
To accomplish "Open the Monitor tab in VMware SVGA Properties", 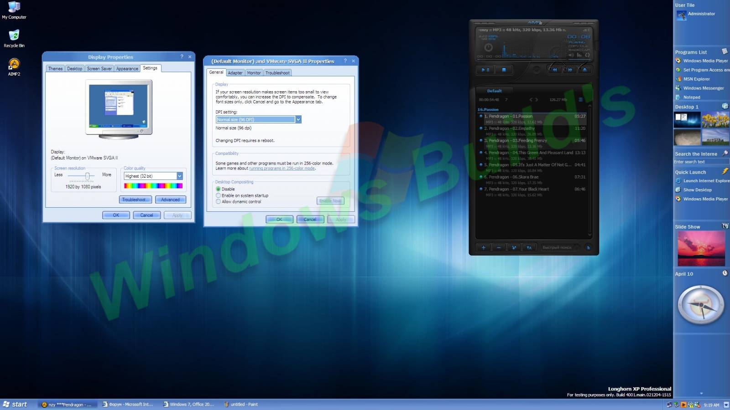I will pyautogui.click(x=254, y=73).
